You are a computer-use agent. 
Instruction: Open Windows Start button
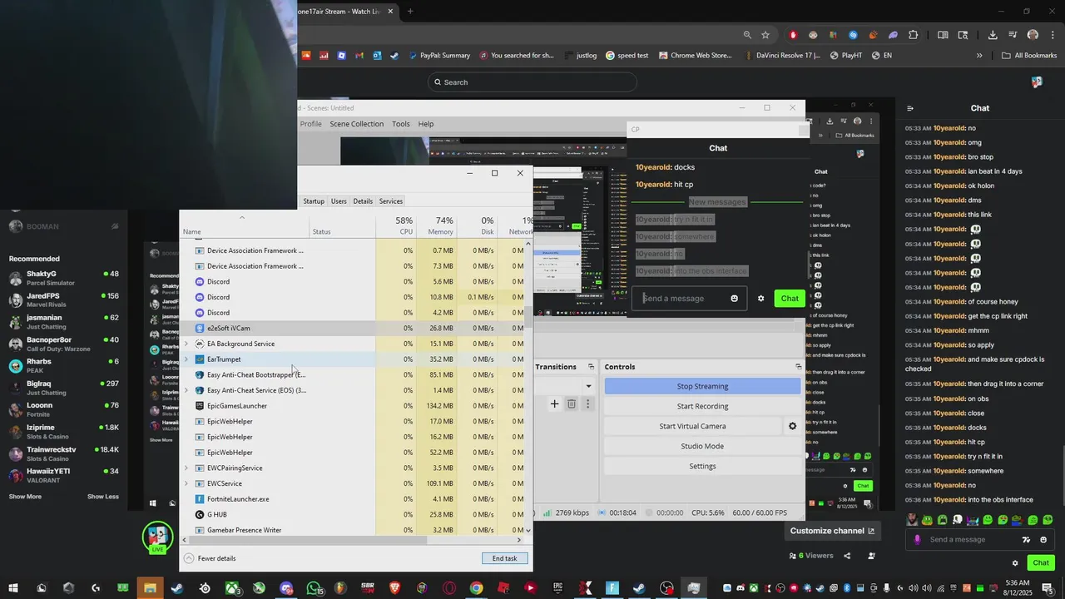click(x=14, y=588)
